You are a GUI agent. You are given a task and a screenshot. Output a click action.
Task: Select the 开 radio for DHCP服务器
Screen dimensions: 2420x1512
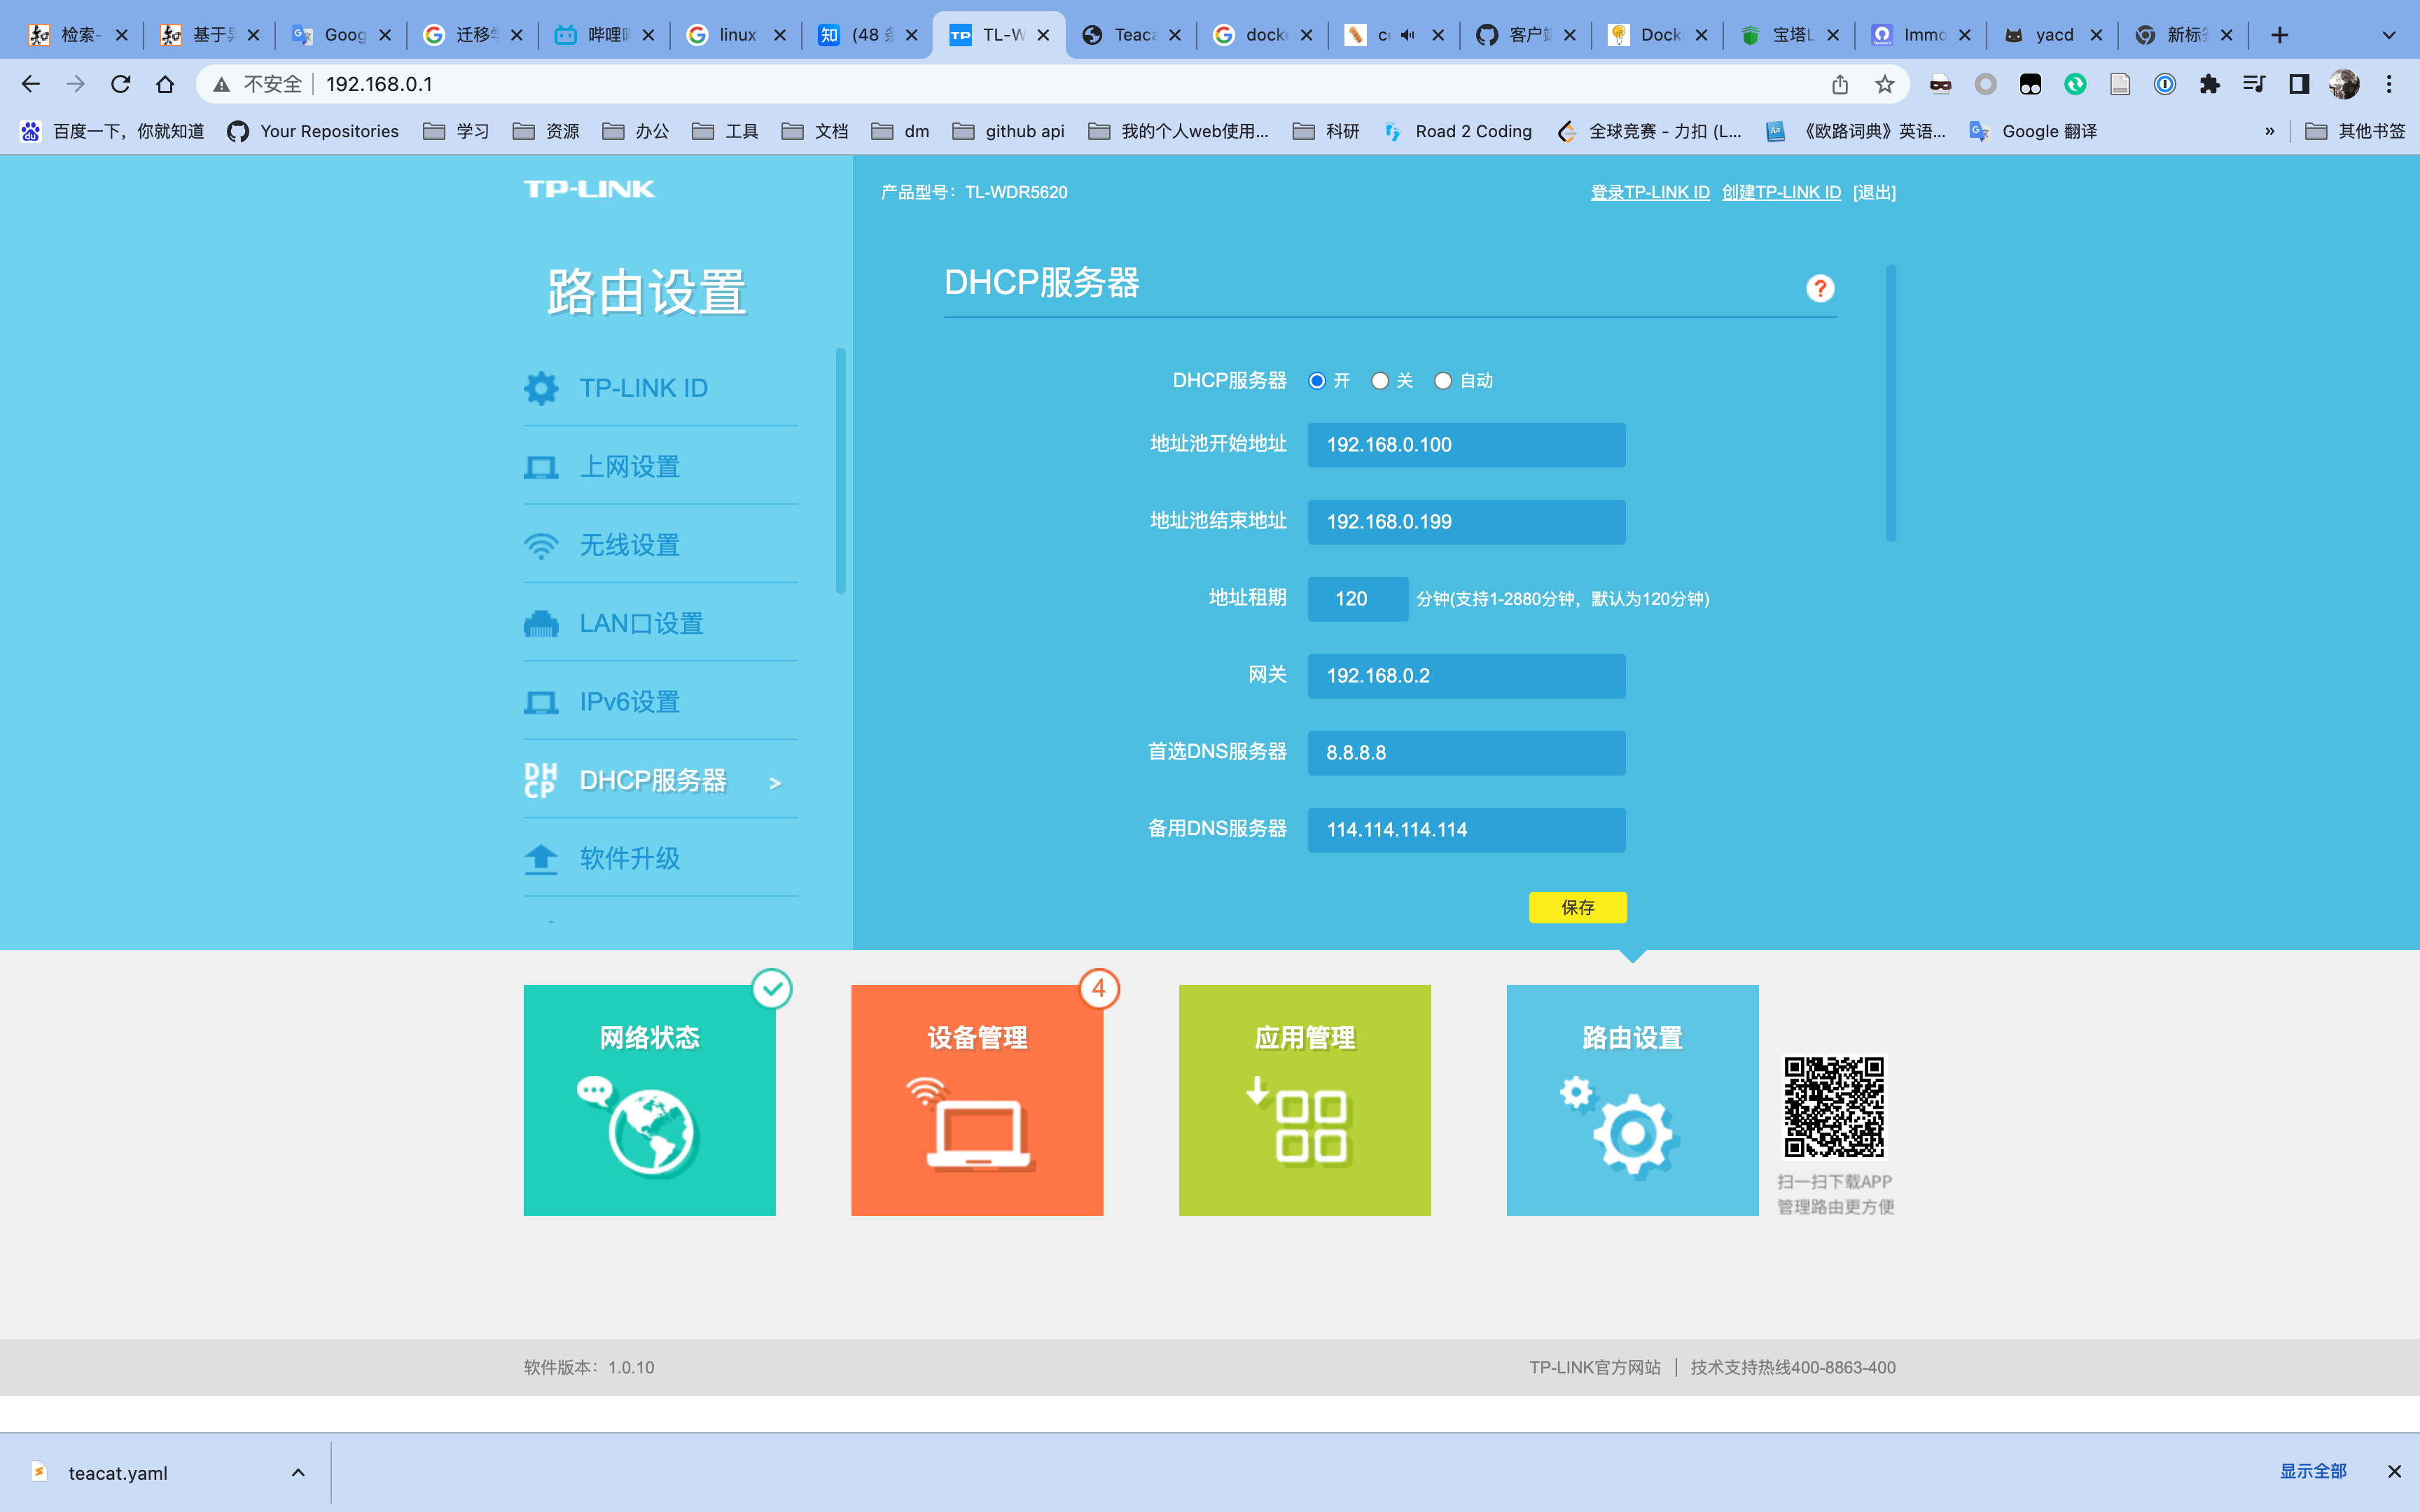[x=1317, y=380]
